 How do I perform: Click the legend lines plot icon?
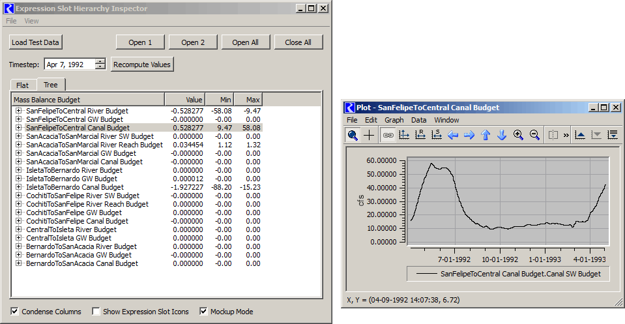pos(613,135)
